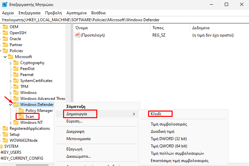Select the HKEY_CURRENT_CONFIG hive
The image size is (249, 166).
tap(22, 158)
